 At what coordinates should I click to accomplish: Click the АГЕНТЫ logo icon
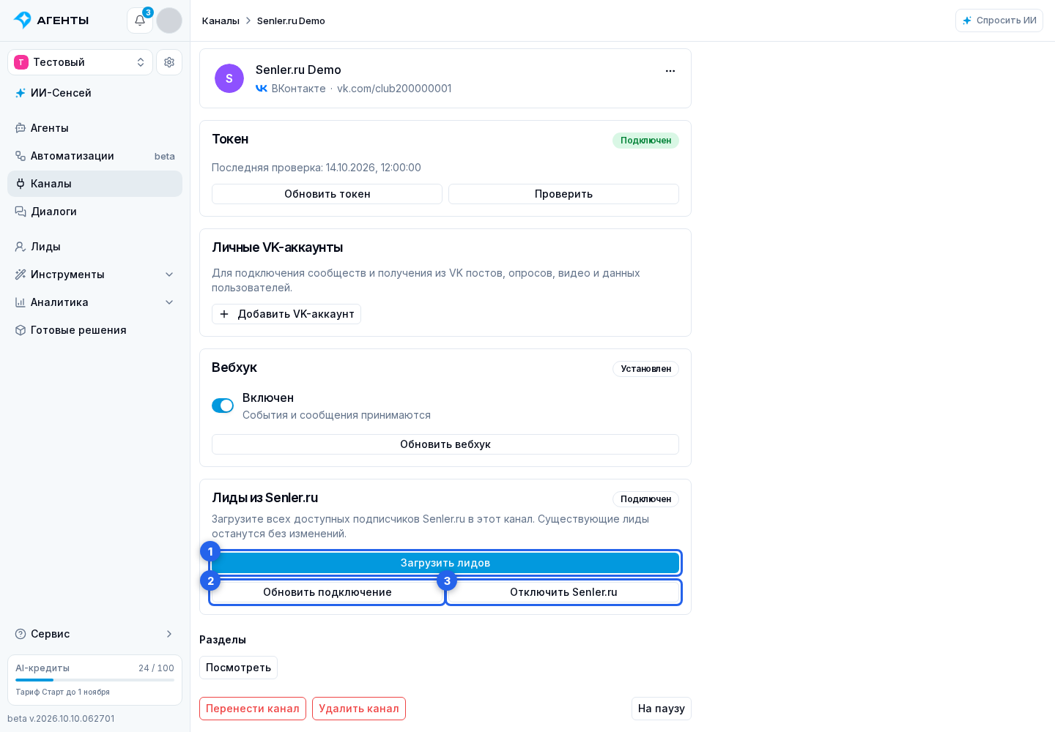pyautogui.click(x=23, y=20)
